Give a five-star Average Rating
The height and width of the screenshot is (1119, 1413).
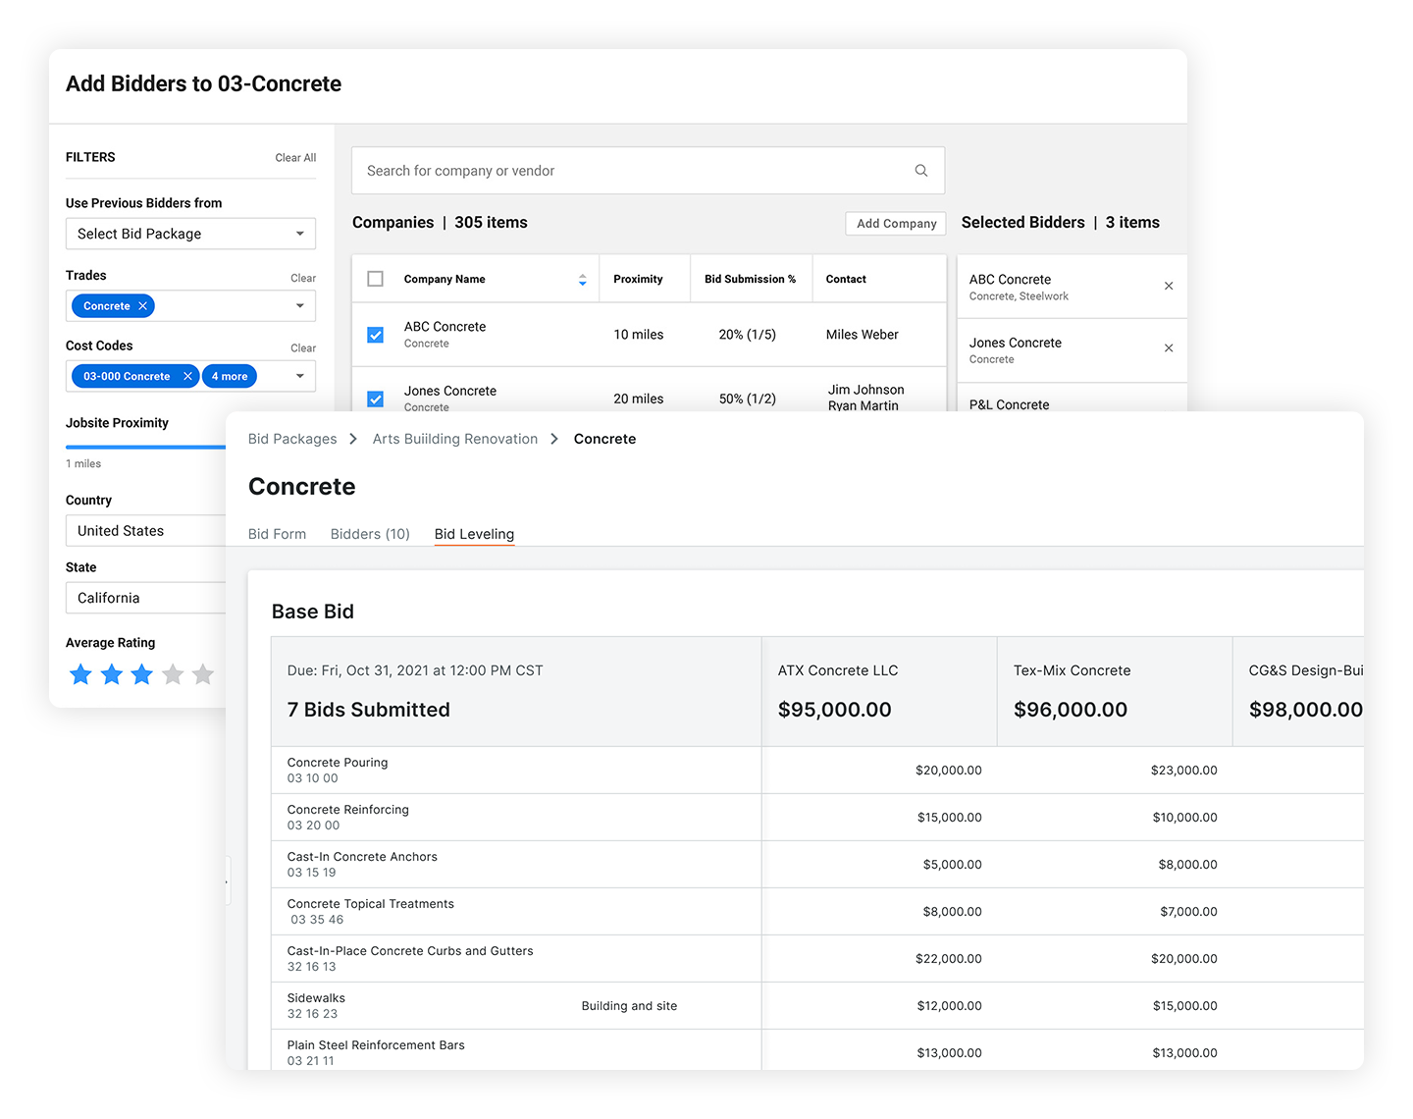[203, 674]
